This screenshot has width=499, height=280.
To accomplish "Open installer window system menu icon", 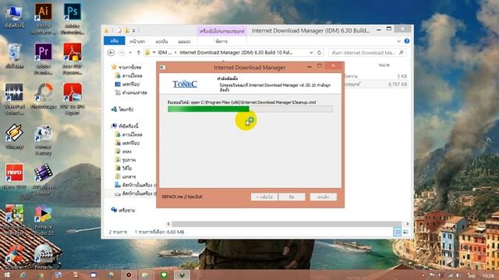I will [162, 68].
